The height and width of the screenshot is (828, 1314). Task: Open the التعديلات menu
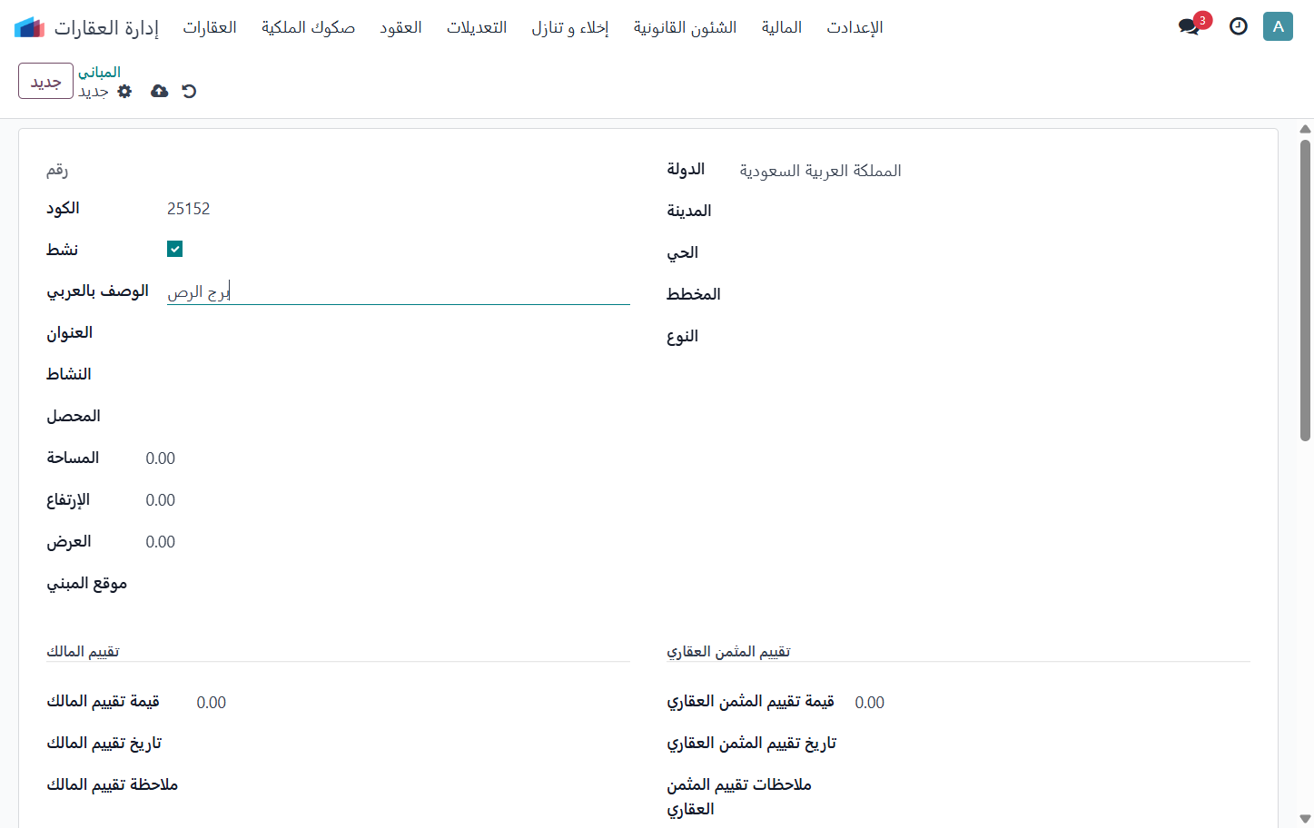(x=477, y=27)
